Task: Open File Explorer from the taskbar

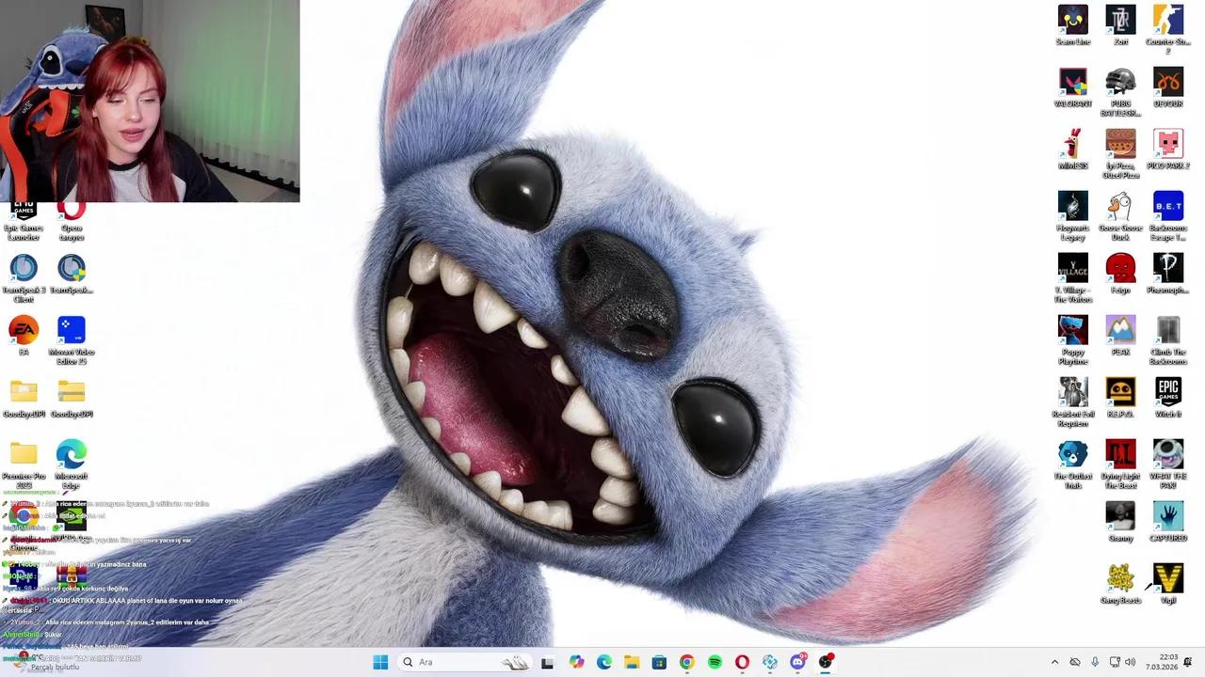Action: [632, 662]
